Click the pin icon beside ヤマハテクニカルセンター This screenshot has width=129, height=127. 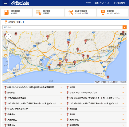click(6, 109)
